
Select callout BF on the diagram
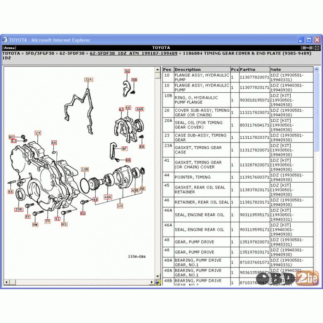click(124, 149)
